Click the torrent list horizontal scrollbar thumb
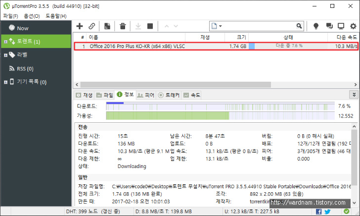The width and height of the screenshot is (360, 216). click(176, 85)
